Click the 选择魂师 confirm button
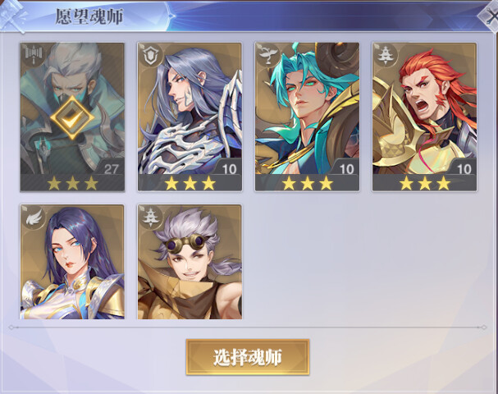The height and width of the screenshot is (394, 498). click(x=248, y=357)
